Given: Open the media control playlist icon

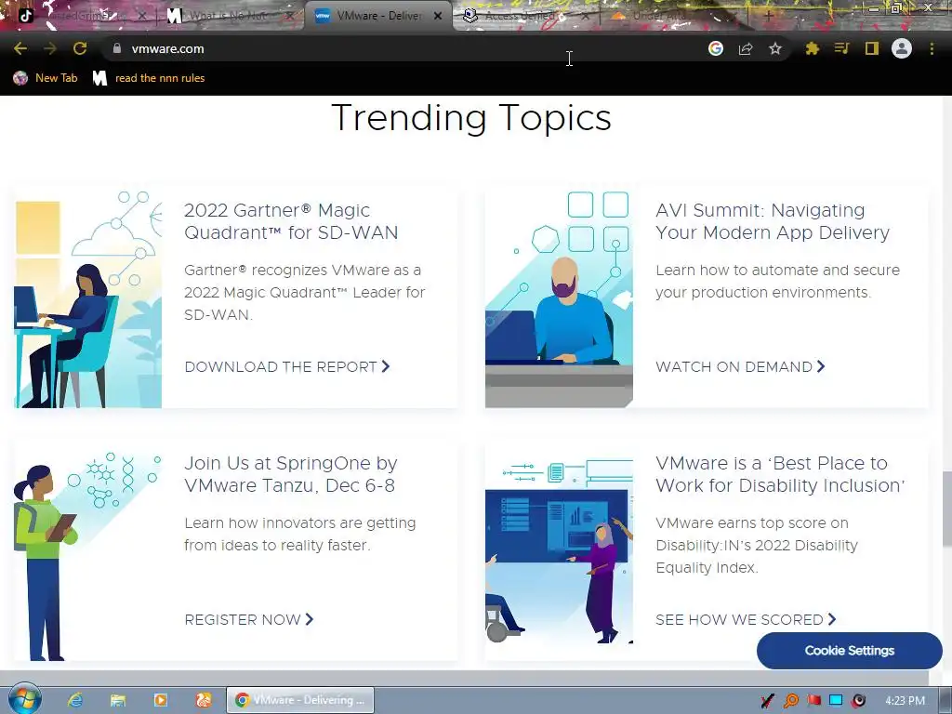Looking at the screenshot, I should 841,48.
